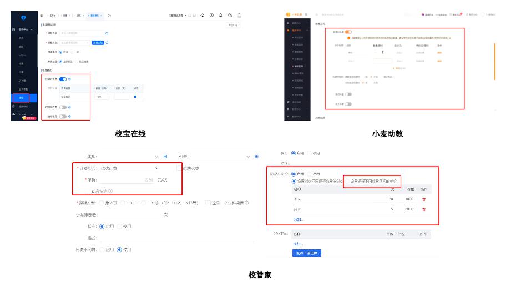Click the info icon beside the bottom grey toggle in 校宝在线
The image size is (511, 286).
pyautogui.click(x=69, y=117)
